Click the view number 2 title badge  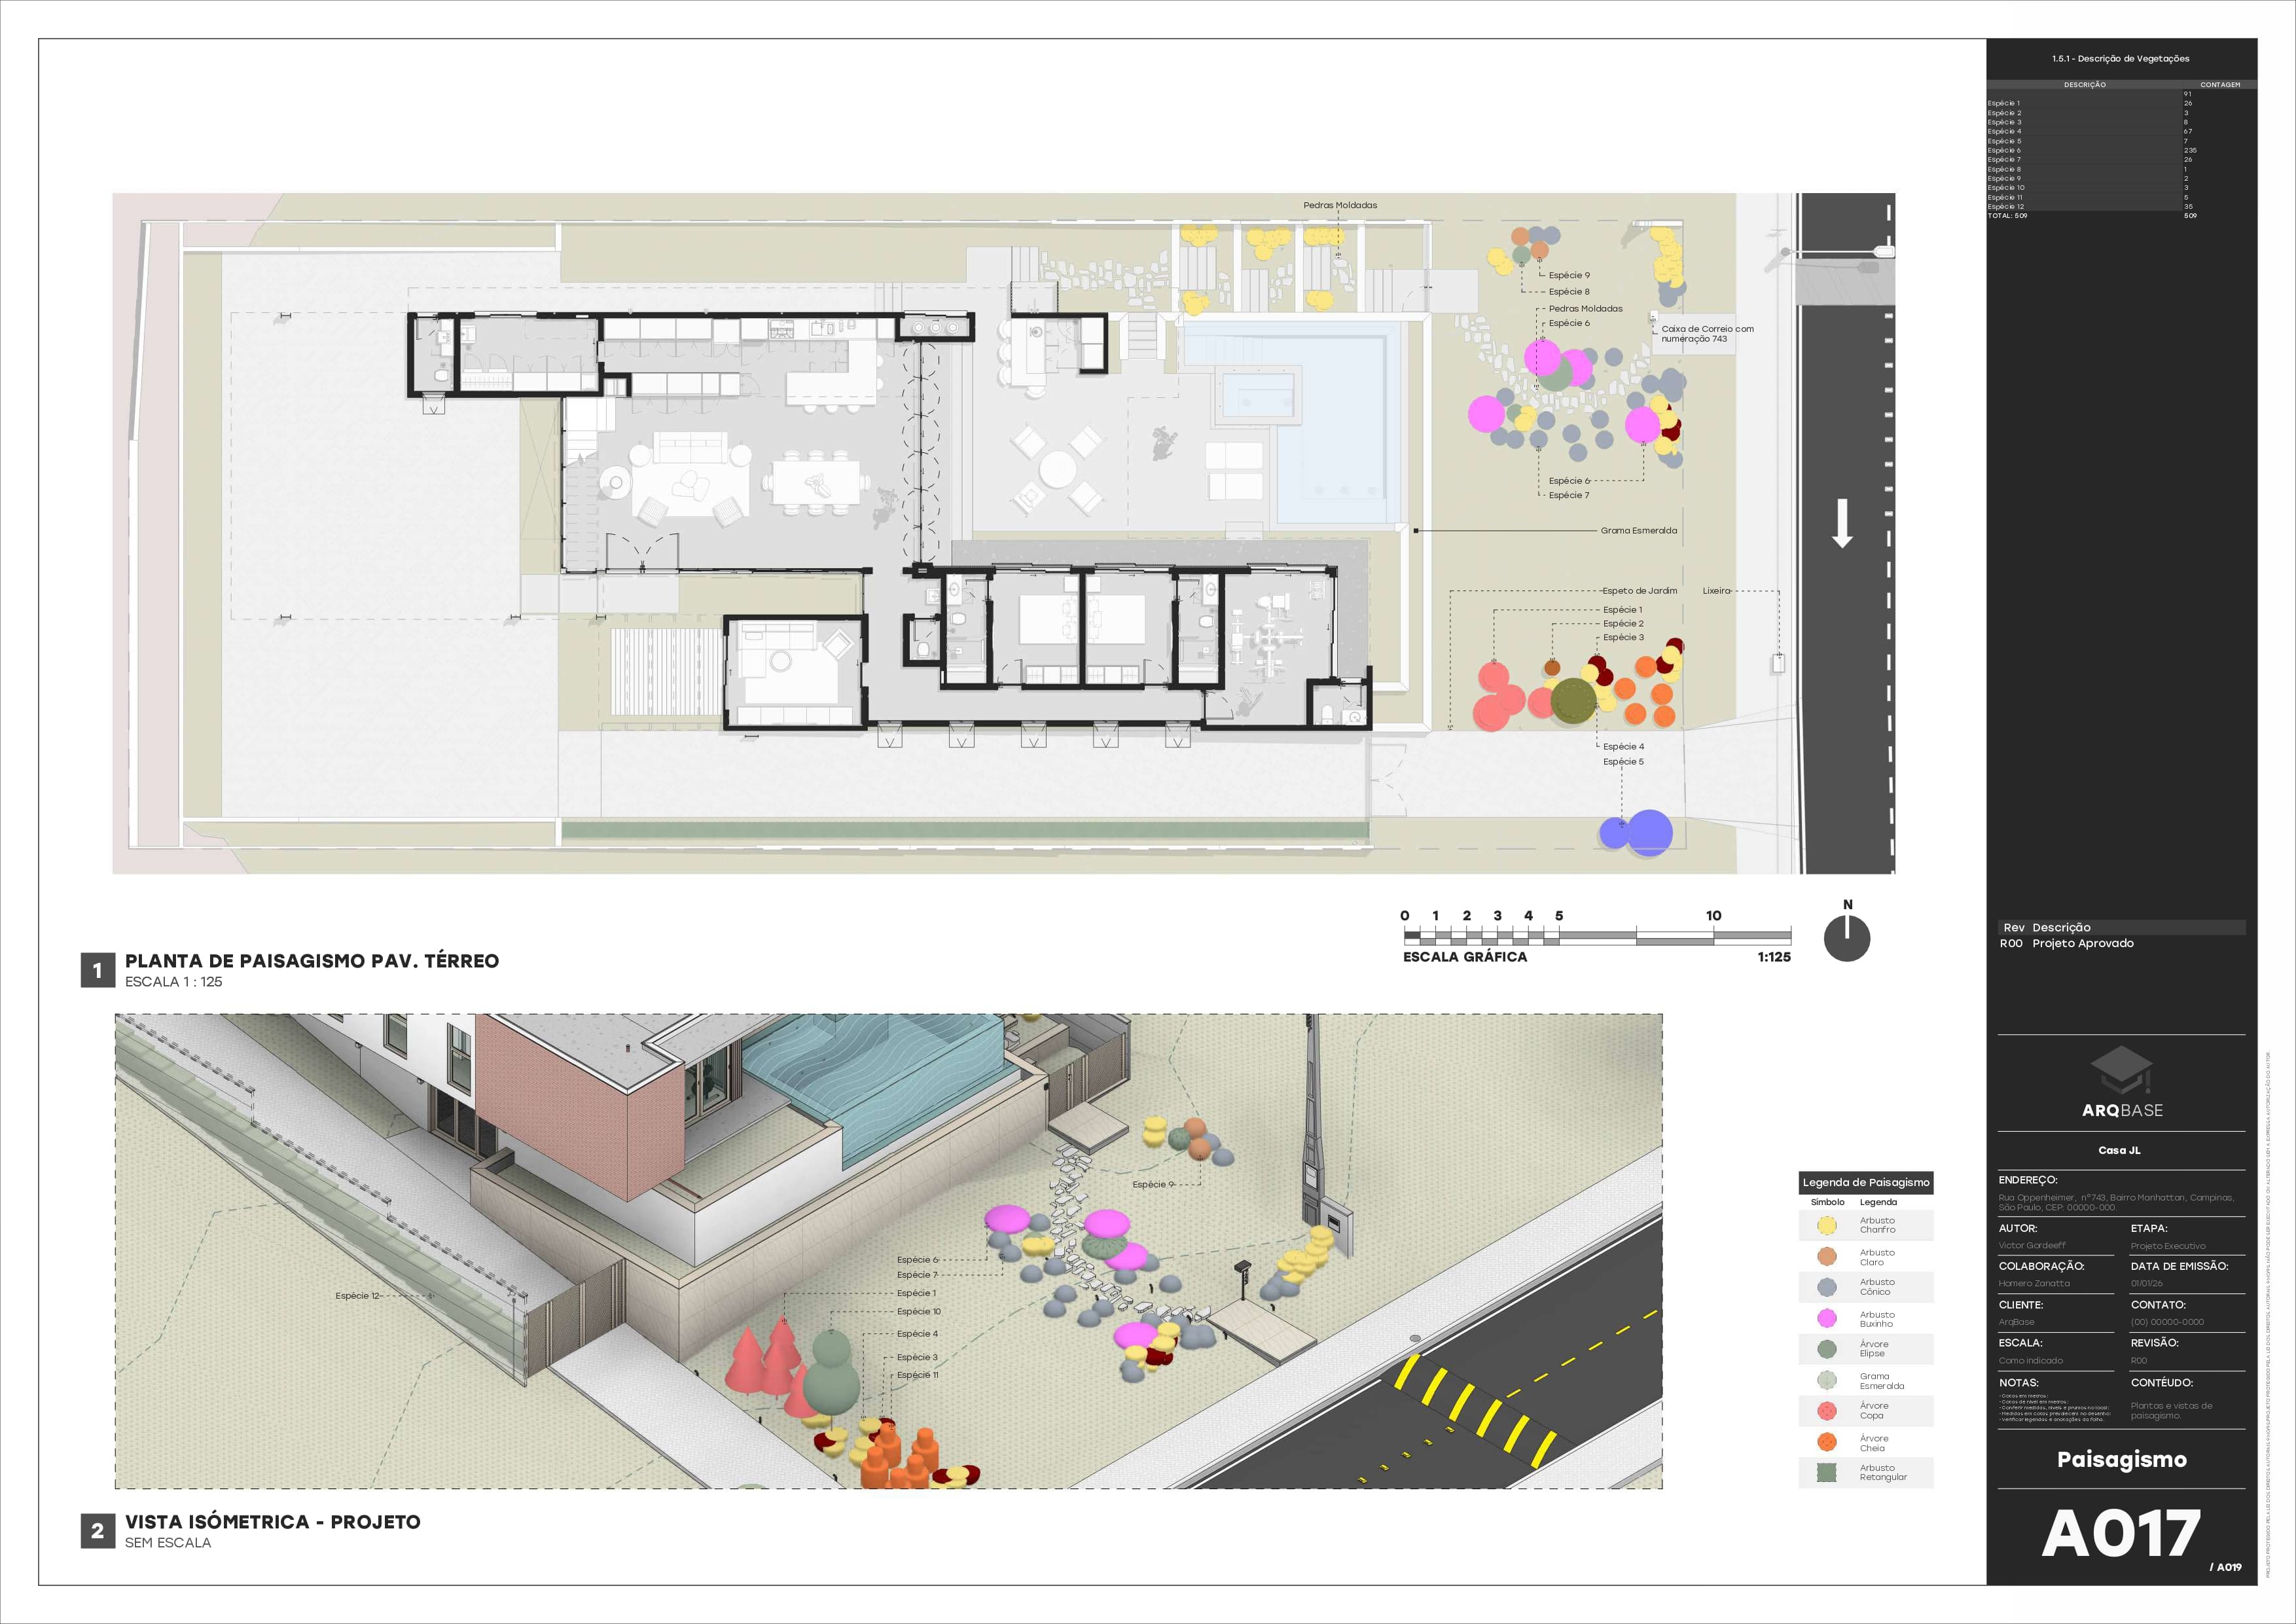pyautogui.click(x=97, y=1530)
